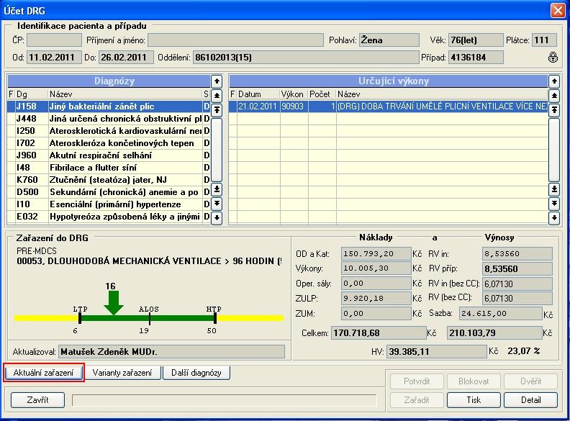Click the Plátce field 111
The image size is (570, 421).
pyautogui.click(x=544, y=40)
